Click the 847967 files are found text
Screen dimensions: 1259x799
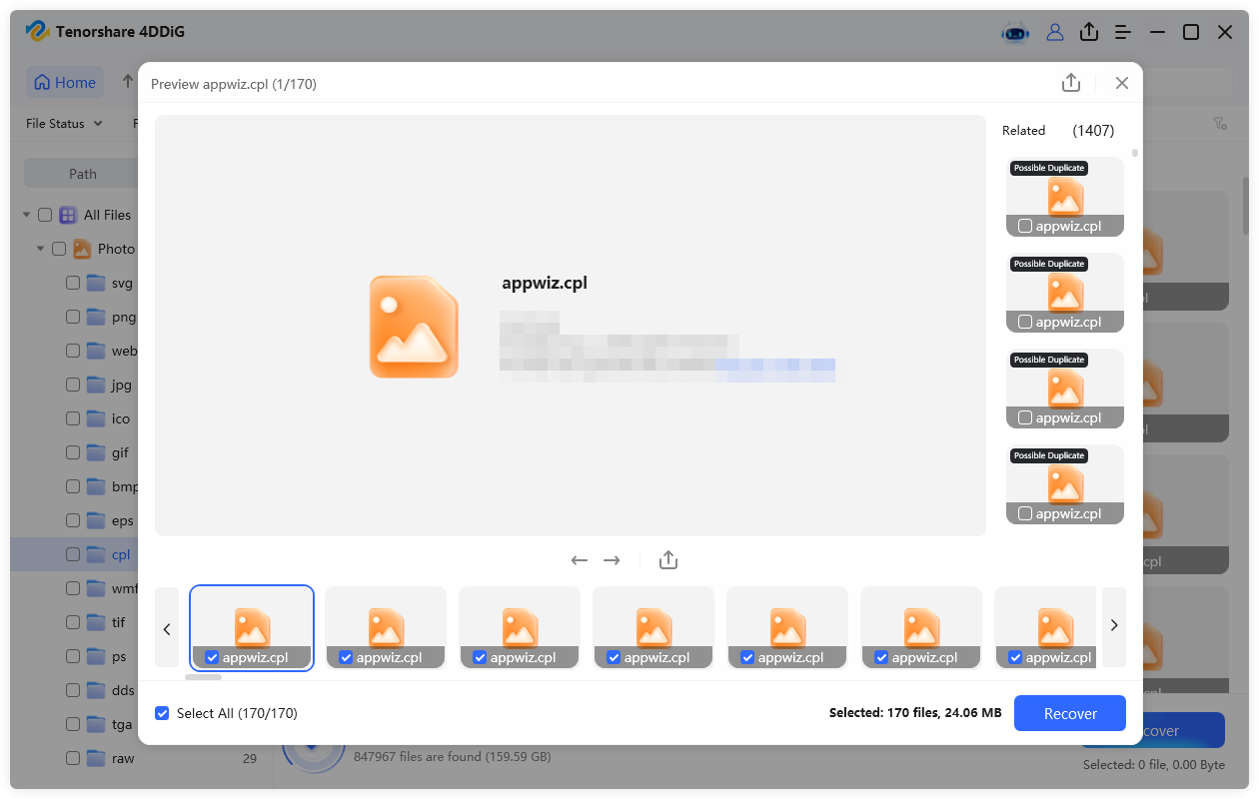[453, 757]
